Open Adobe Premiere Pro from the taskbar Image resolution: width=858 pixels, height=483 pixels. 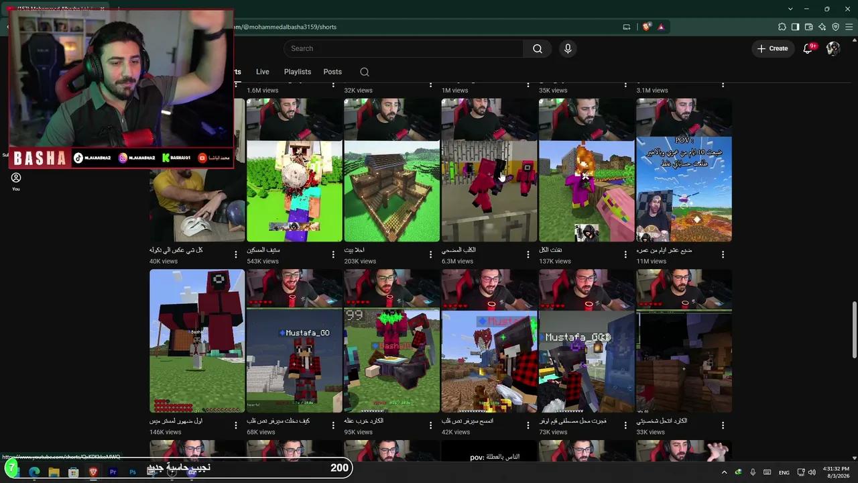click(x=113, y=472)
